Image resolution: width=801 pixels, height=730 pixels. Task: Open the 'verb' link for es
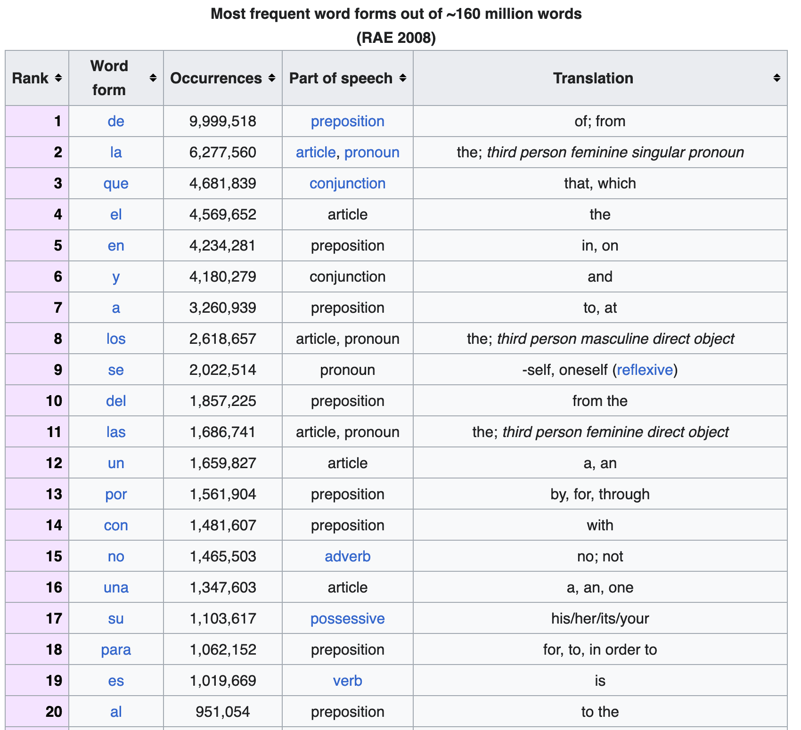(347, 681)
